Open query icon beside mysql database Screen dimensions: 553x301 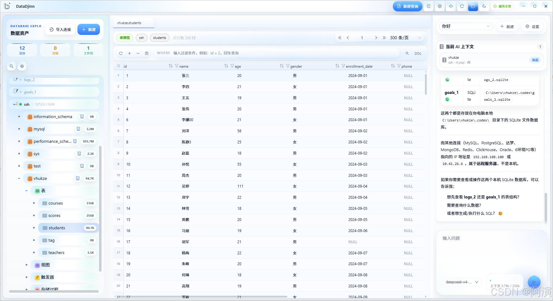78,129
